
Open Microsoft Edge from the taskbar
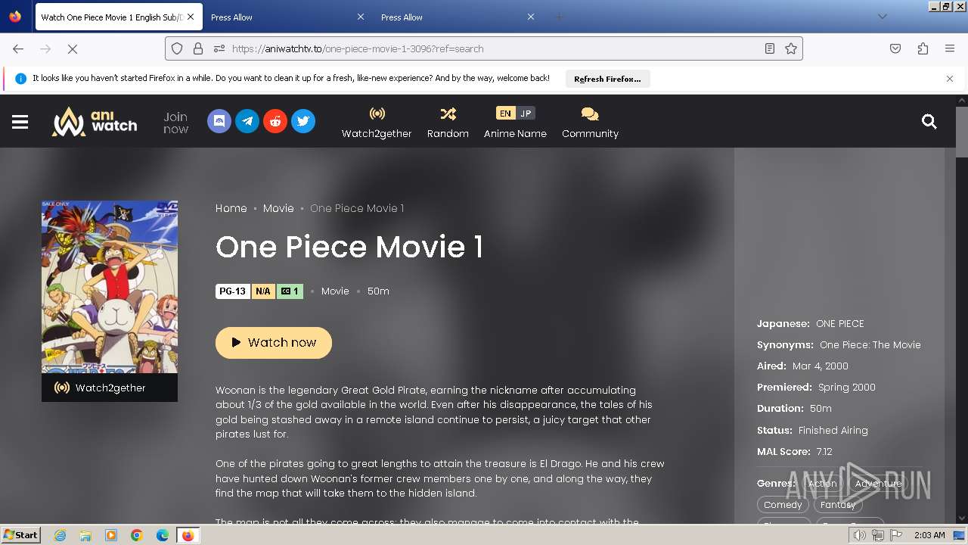pyautogui.click(x=163, y=535)
